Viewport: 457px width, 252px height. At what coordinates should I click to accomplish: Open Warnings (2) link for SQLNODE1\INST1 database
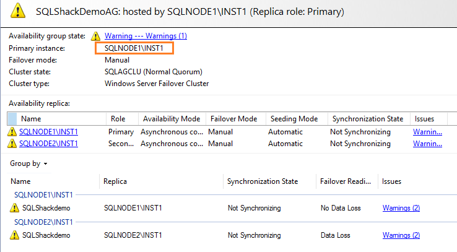pyautogui.click(x=401, y=208)
